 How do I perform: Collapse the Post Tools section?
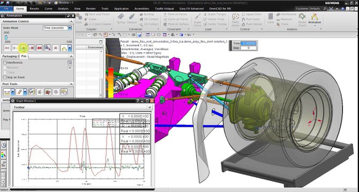click(x=71, y=84)
